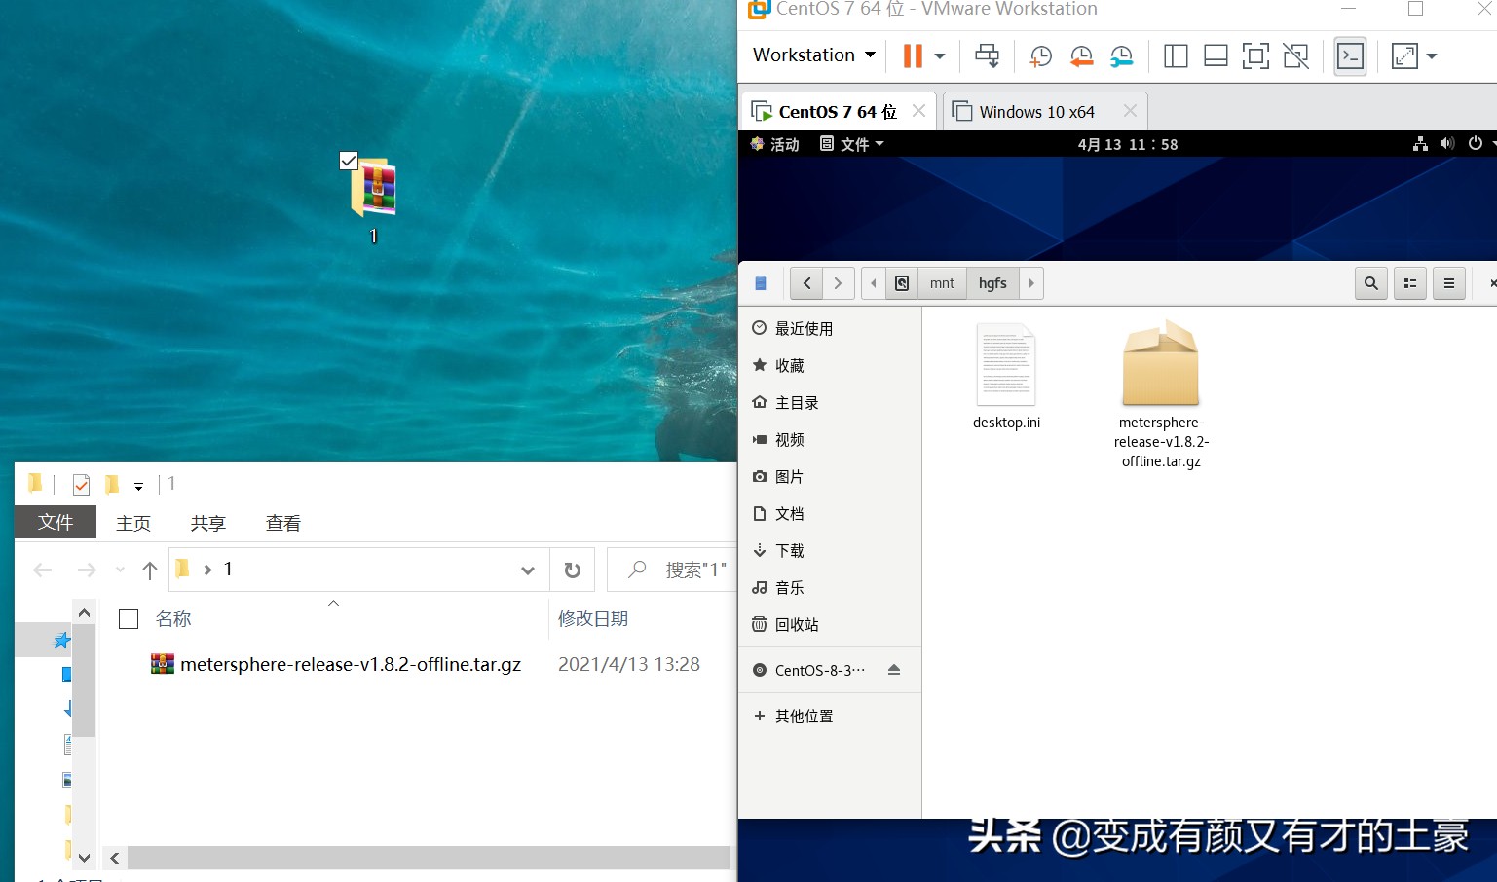Switch to the Windows 10 x64 tab
Viewport: 1497px width, 882px height.
pyautogui.click(x=1036, y=112)
